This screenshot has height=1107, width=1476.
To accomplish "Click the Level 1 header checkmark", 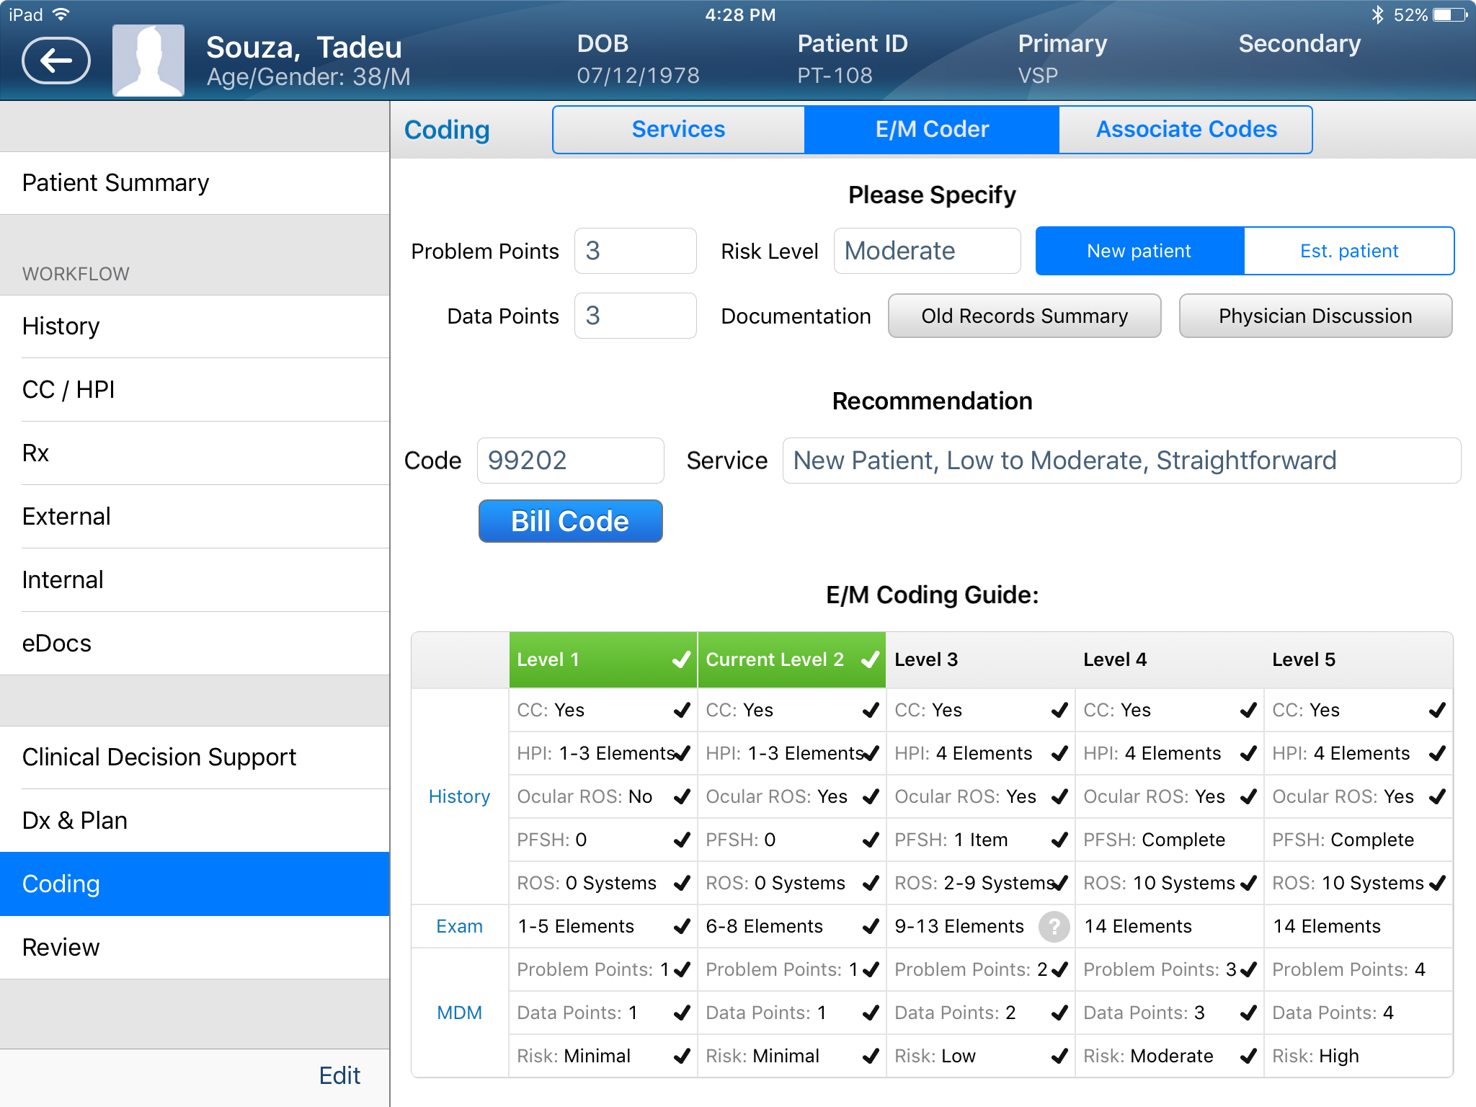I will point(680,659).
